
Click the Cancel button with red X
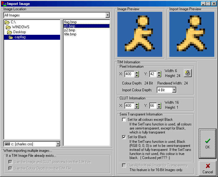[x=207, y=168]
